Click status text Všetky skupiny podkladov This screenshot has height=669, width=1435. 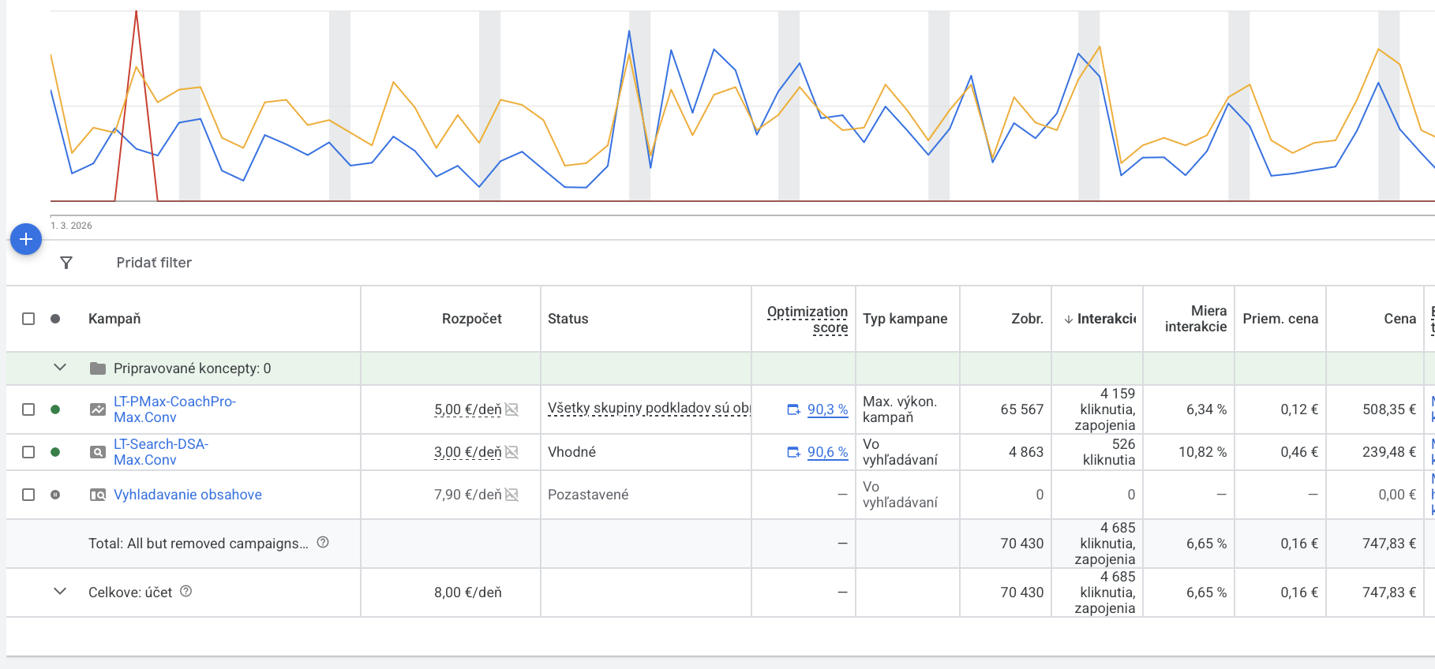[649, 408]
